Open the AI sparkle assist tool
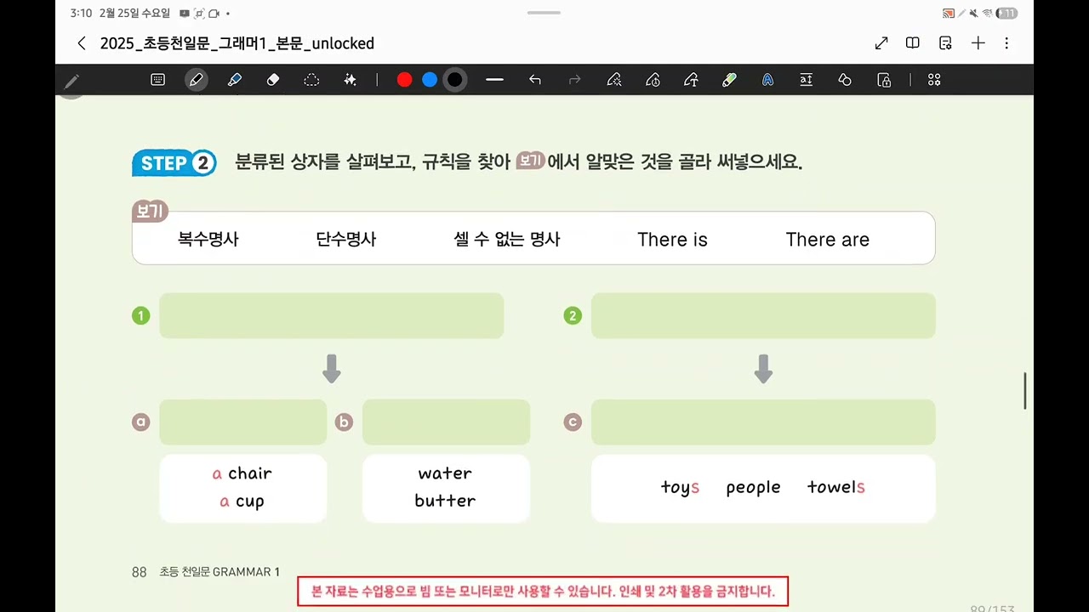 pos(350,80)
